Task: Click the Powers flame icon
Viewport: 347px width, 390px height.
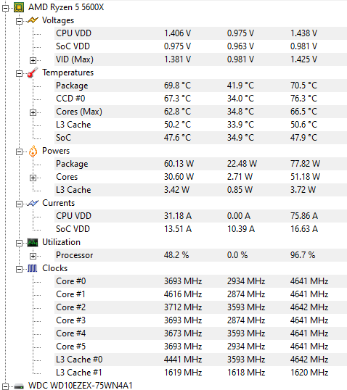Action: 33,151
